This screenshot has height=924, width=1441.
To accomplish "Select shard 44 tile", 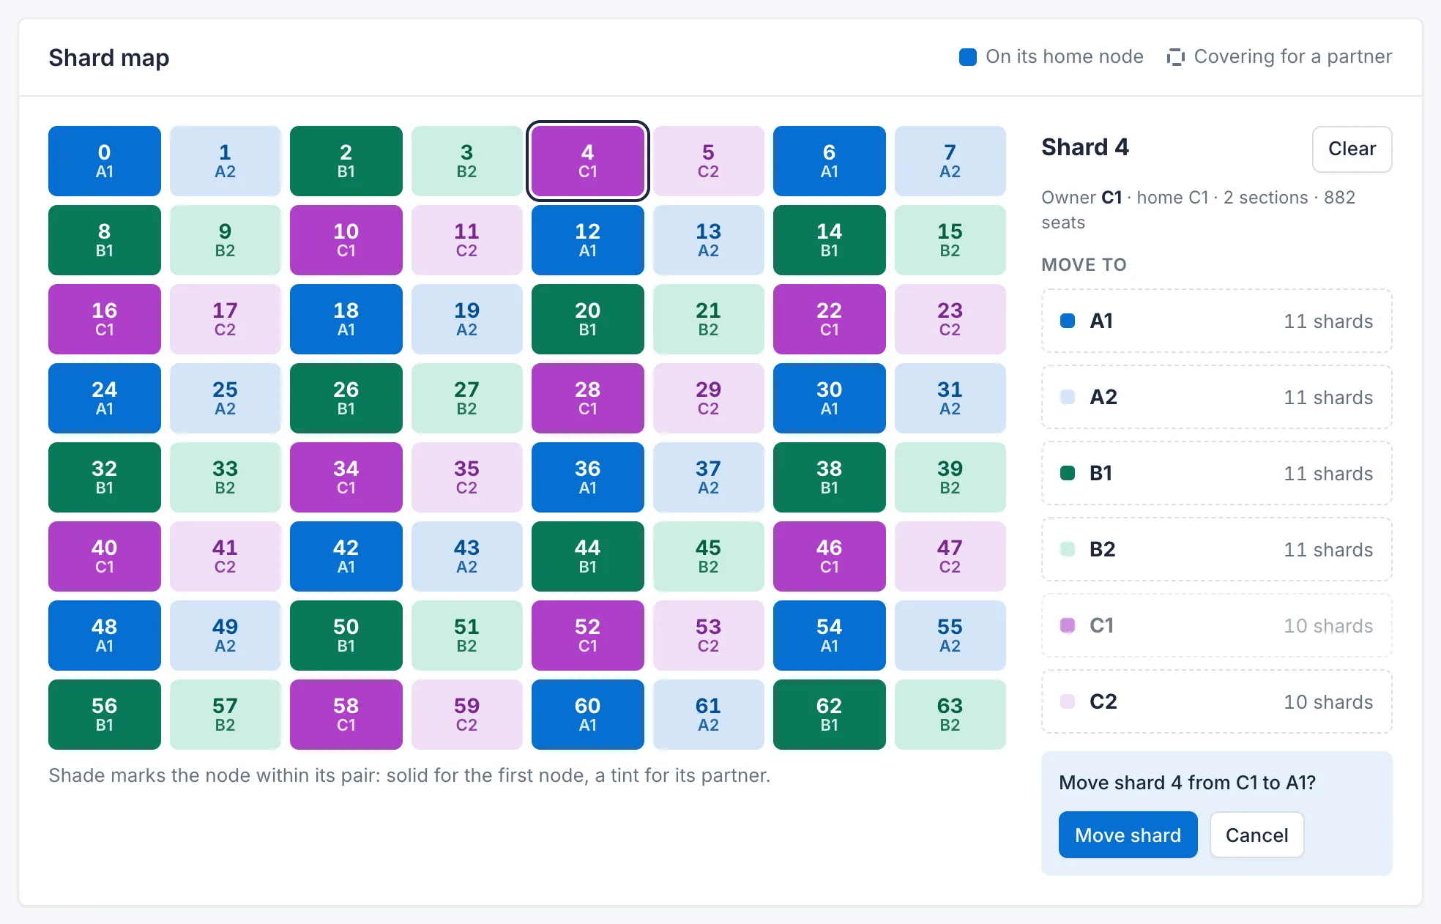I will 588,556.
